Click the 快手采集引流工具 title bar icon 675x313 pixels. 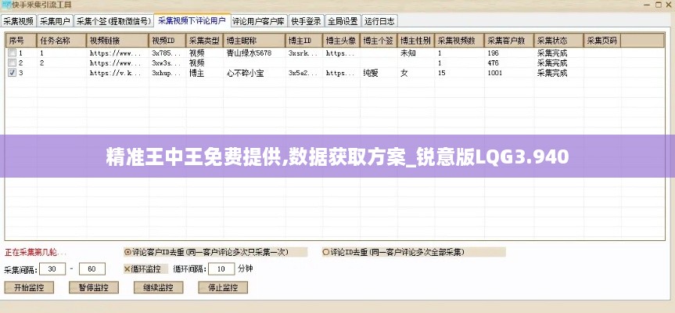point(7,5)
